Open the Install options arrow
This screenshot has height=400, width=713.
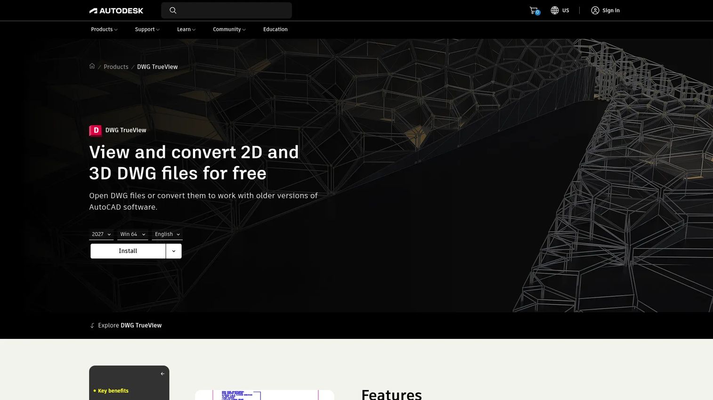point(174,251)
